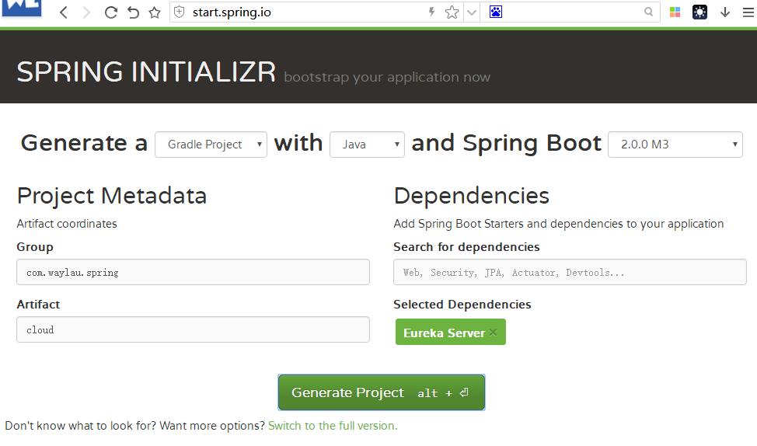
Task: Click the Baidu paw search engine icon
Action: click(x=496, y=12)
